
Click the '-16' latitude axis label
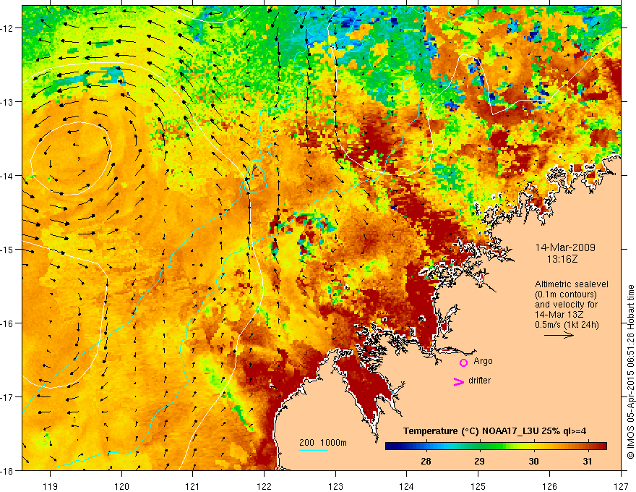pos(8,323)
